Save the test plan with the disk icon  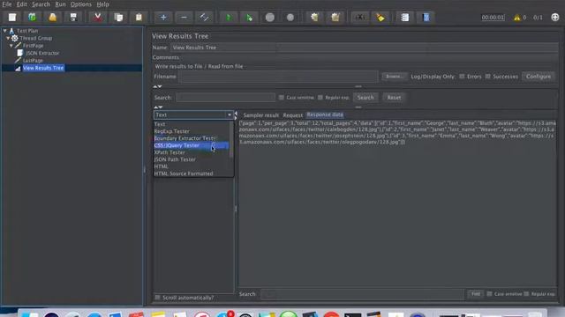click(x=73, y=18)
